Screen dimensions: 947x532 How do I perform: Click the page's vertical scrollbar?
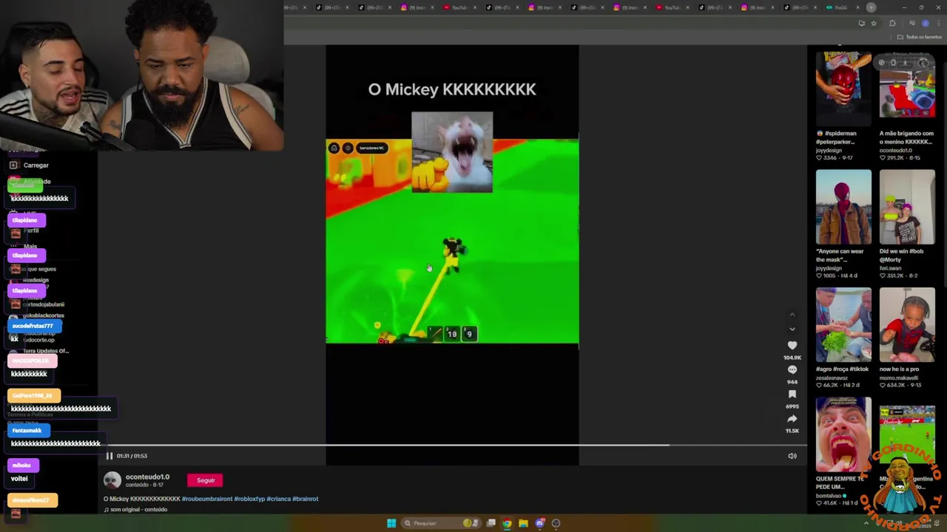[944, 288]
